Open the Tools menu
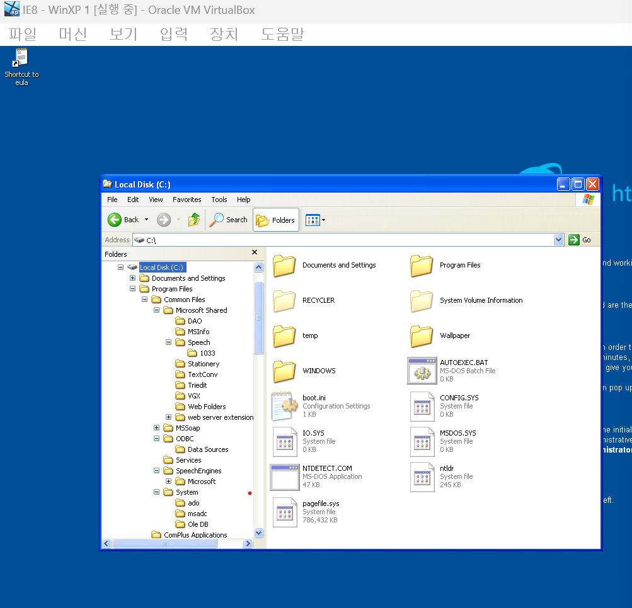632x608 pixels. coord(219,200)
